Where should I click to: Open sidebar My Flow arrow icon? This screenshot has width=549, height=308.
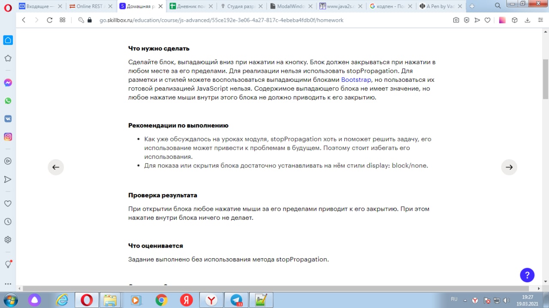tap(8, 179)
